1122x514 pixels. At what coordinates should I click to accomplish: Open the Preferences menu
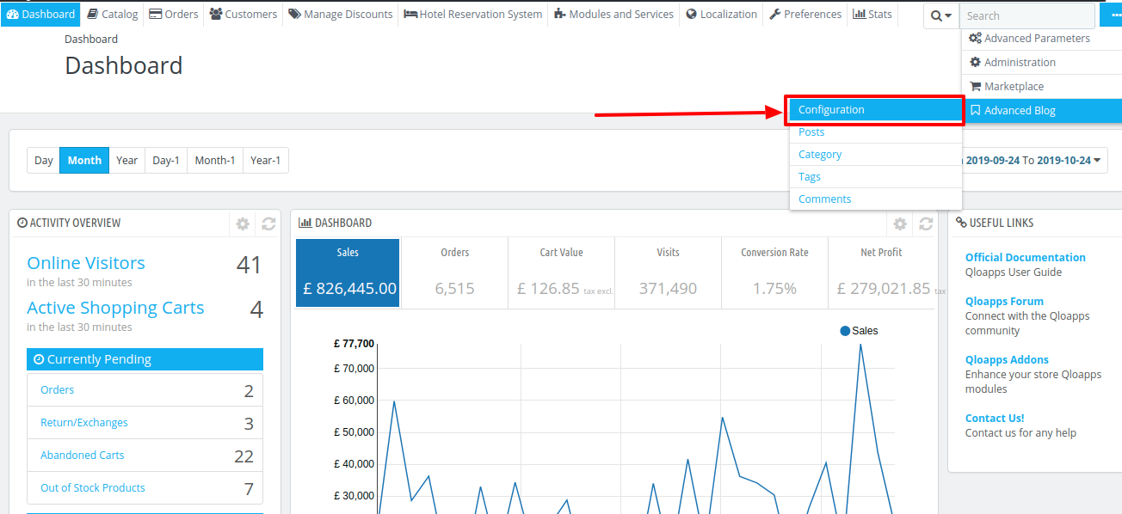805,14
